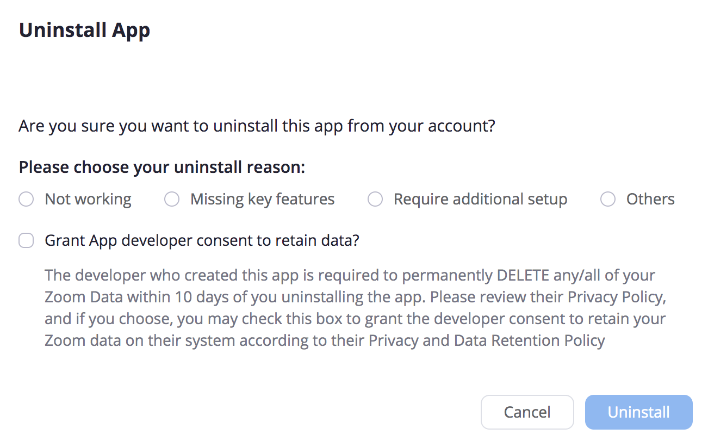Pick the "Require additional setup" radio button
This screenshot has height=447, width=708.
pos(375,200)
